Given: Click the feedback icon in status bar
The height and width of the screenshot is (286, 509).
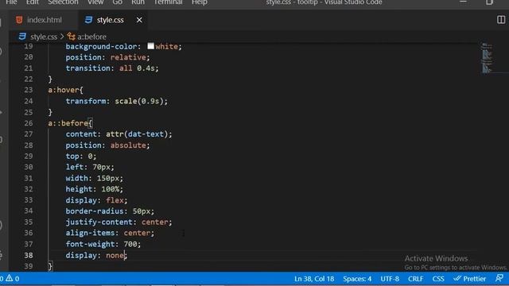Looking at the screenshot, I should (499, 279).
